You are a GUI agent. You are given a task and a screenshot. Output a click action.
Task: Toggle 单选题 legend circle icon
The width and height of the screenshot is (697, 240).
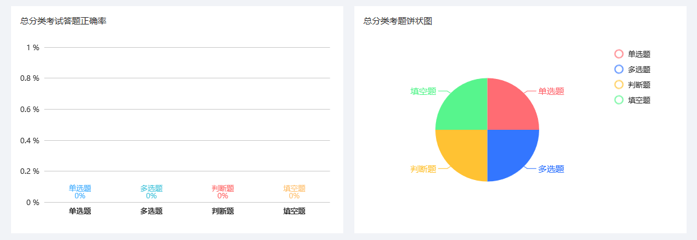[x=619, y=54]
